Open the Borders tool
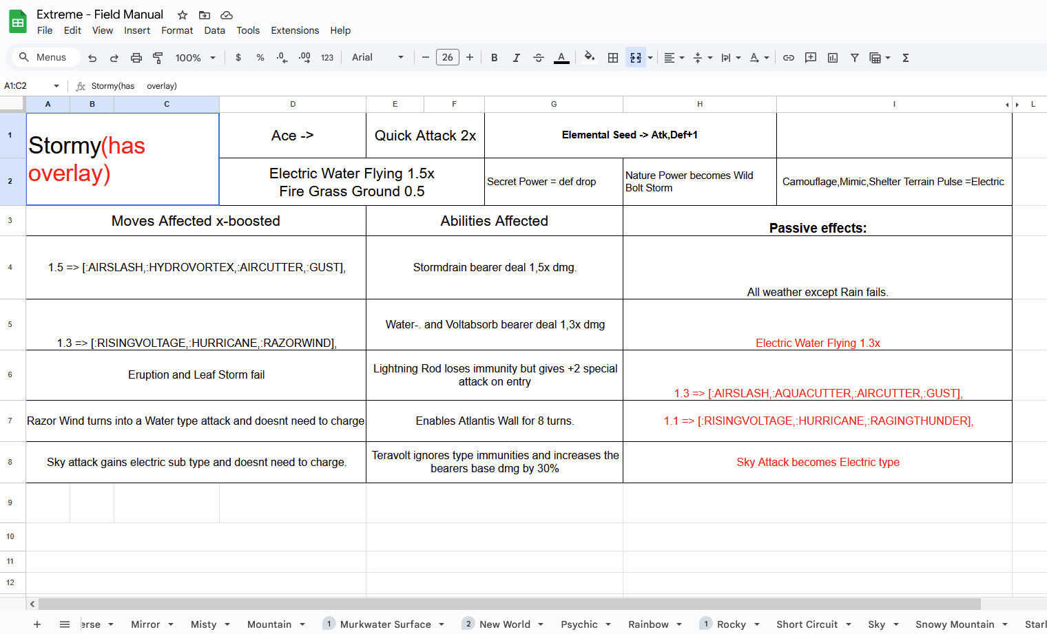 [612, 58]
